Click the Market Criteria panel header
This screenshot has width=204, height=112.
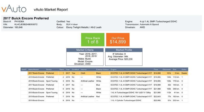click(85, 50)
